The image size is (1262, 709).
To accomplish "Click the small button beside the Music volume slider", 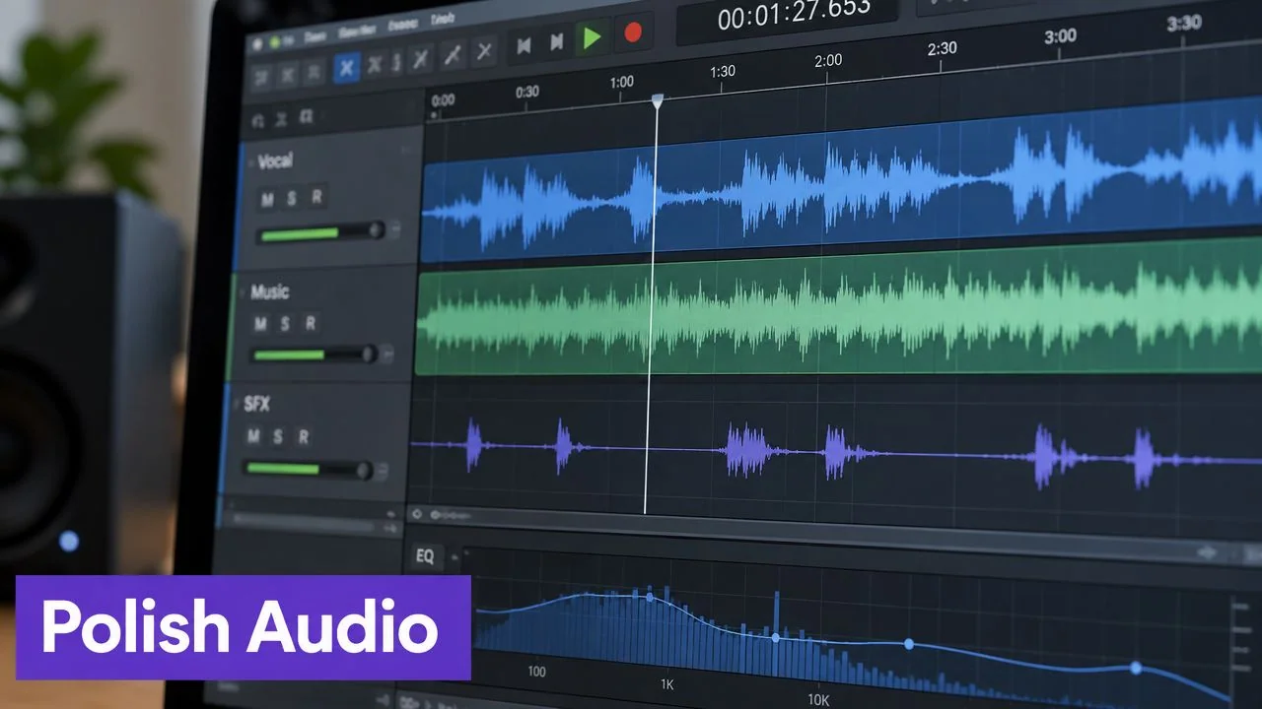I will point(388,352).
